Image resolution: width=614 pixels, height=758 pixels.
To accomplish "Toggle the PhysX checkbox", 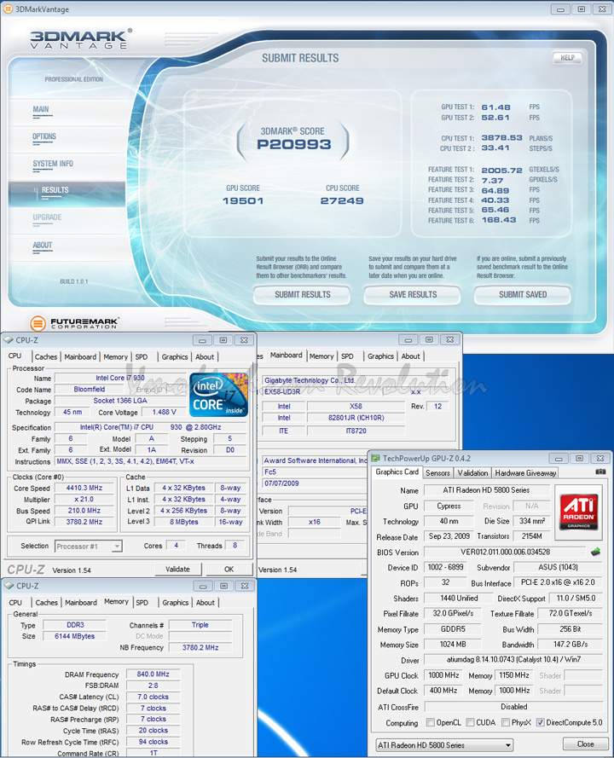I will click(x=505, y=722).
